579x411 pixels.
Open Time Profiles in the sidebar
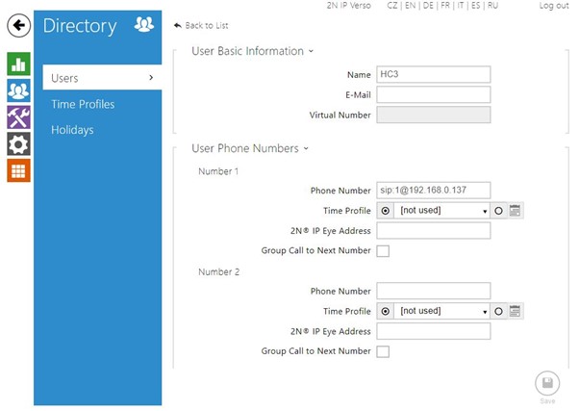coord(83,104)
